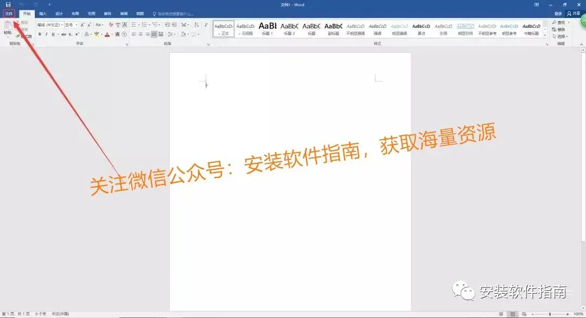Switch to the 邮件 (Mailings) ribbon tab

coord(107,14)
